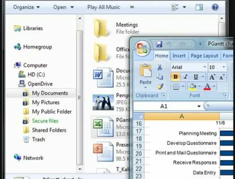Select the Word document file icon
The image size is (235, 179).
click(x=103, y=78)
